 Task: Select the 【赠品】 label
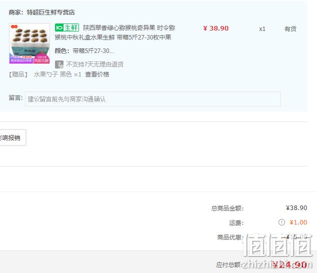click(18, 74)
